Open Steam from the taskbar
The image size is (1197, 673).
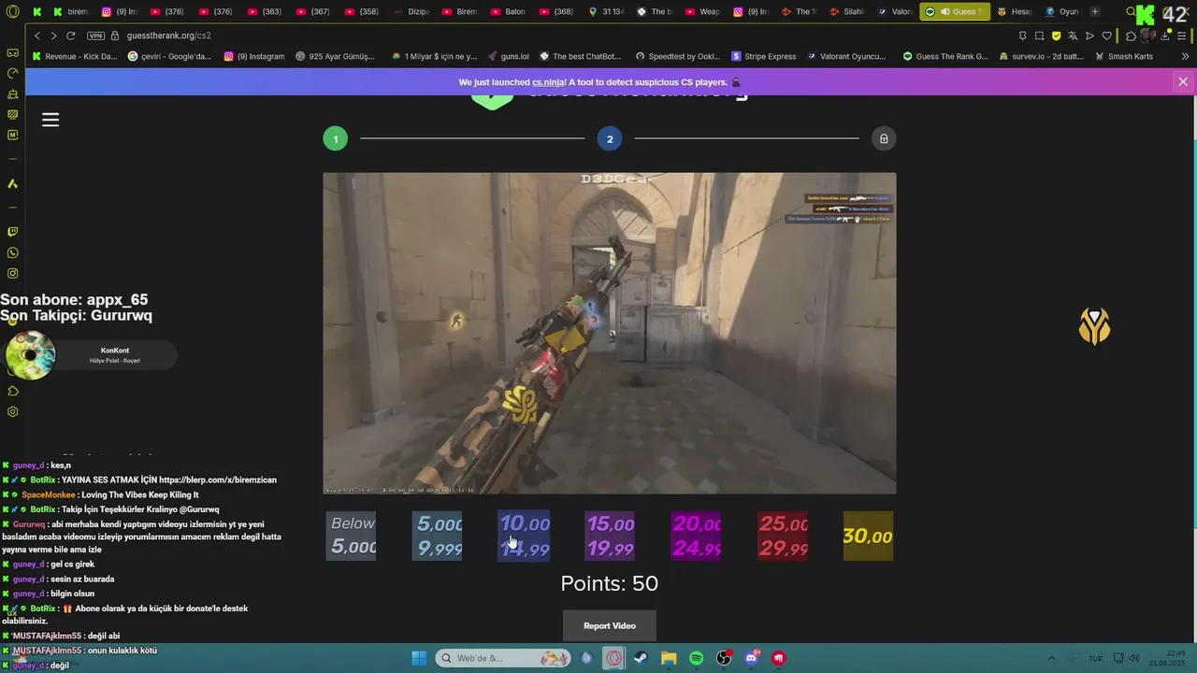pyautogui.click(x=641, y=658)
